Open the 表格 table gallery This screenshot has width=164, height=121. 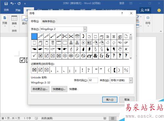[14, 21]
